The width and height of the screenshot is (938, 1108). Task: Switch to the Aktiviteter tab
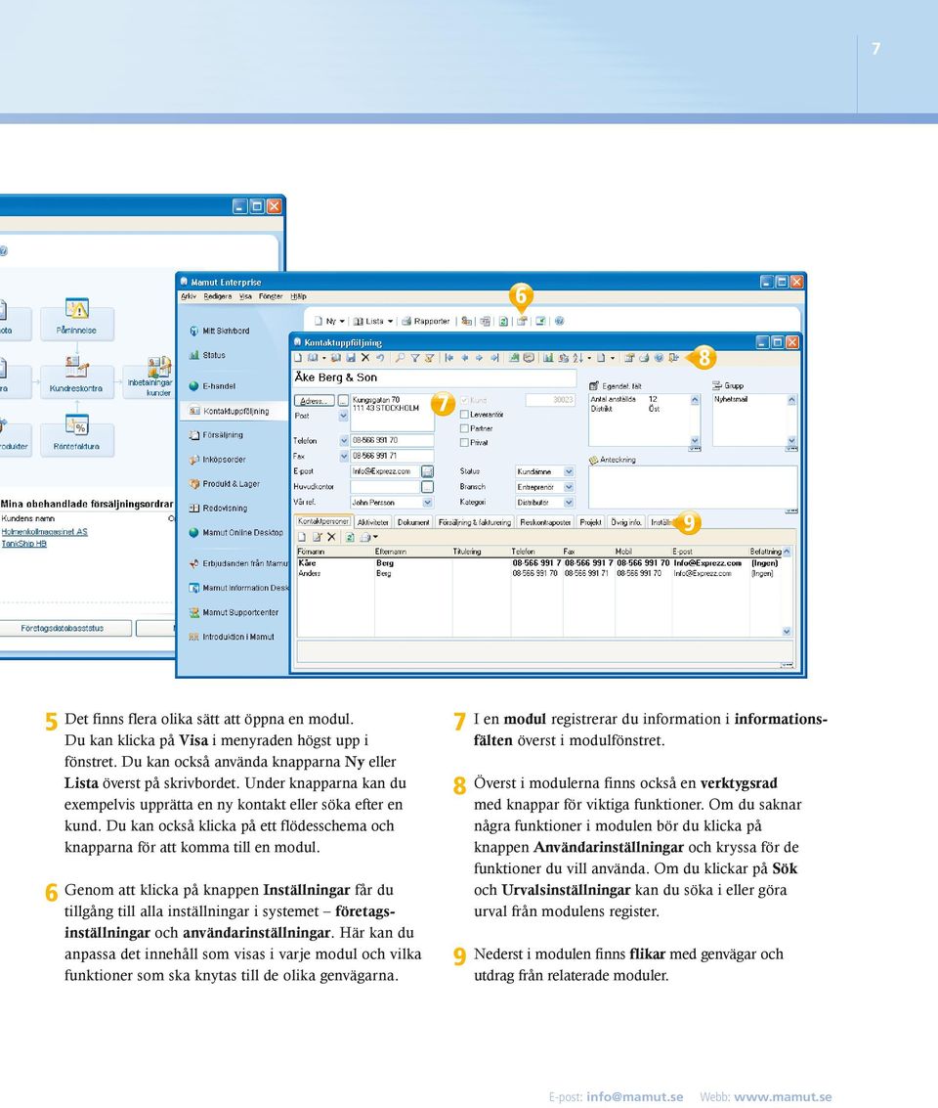(372, 522)
